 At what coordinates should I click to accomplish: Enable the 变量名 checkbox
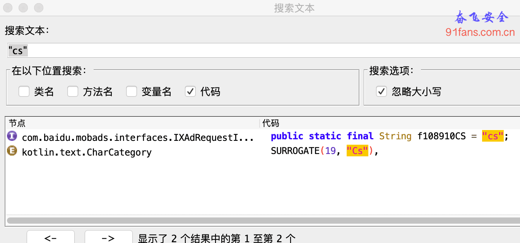click(132, 91)
